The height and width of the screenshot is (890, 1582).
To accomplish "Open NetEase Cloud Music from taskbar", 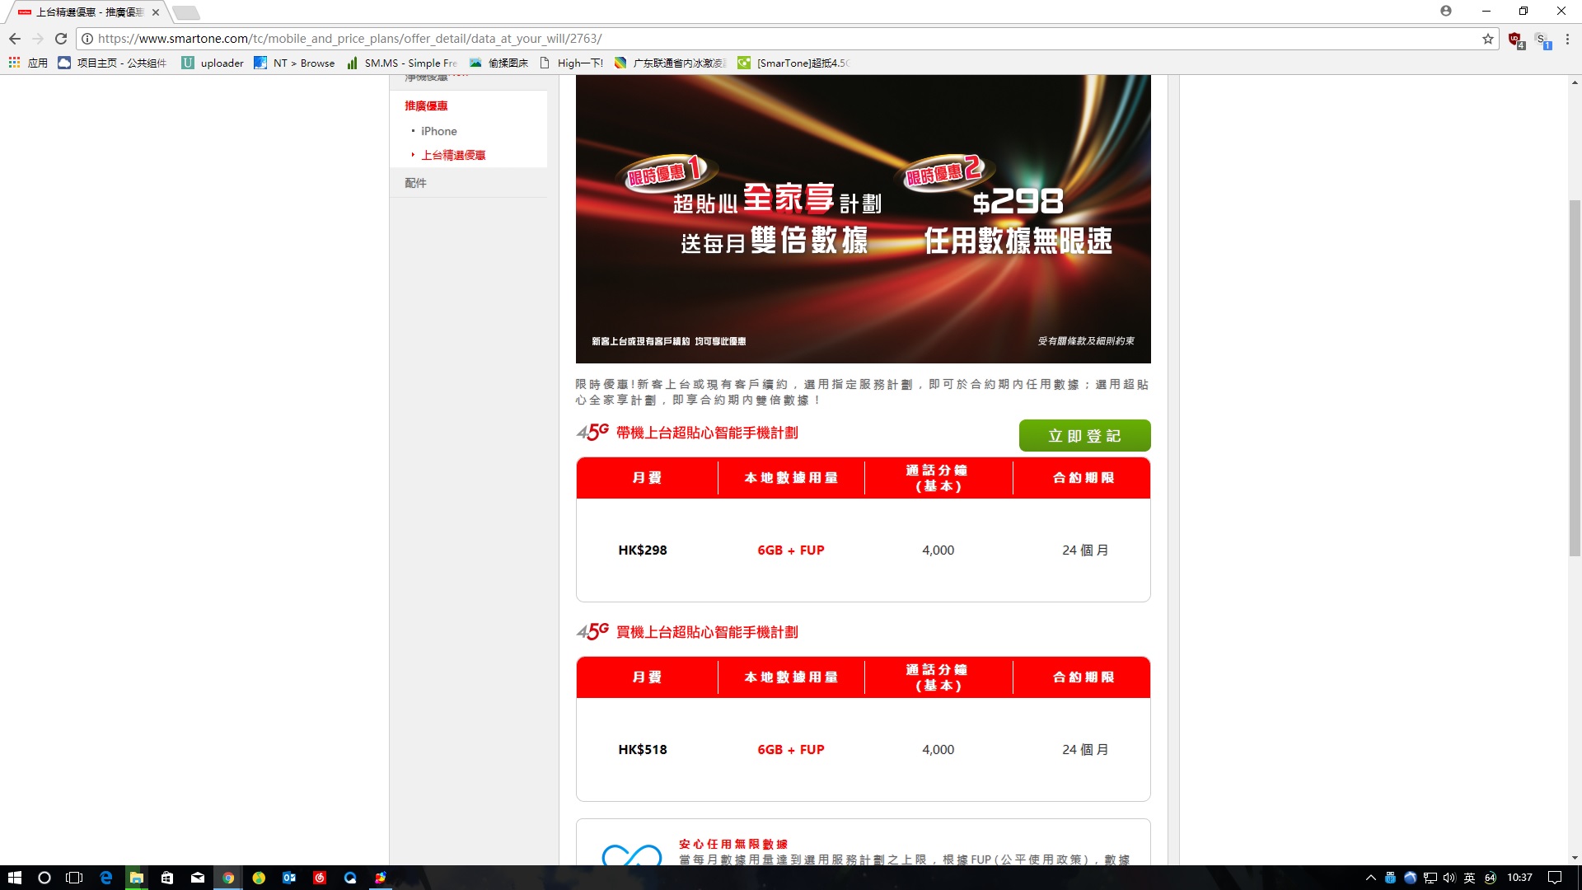I will coord(320,878).
